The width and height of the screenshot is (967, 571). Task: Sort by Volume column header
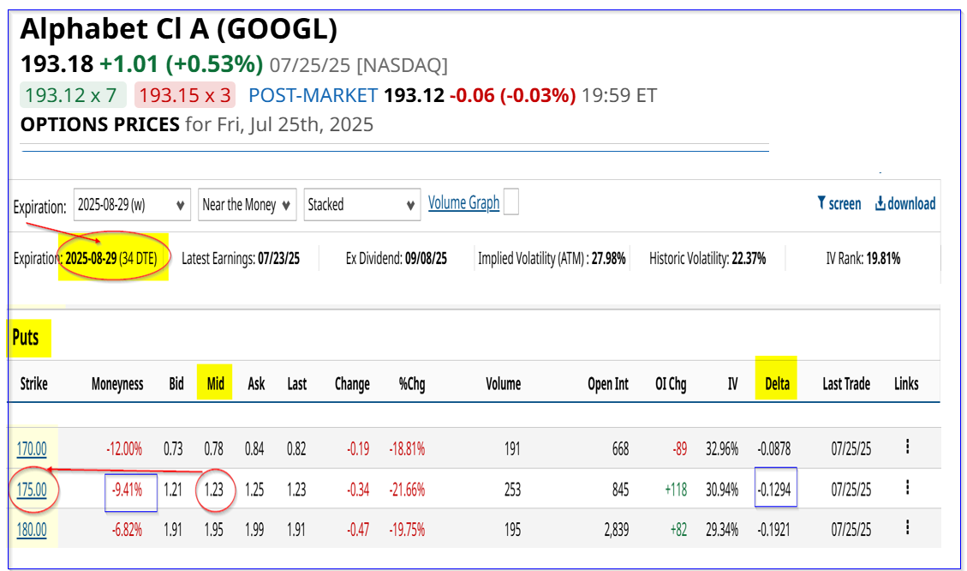(504, 384)
